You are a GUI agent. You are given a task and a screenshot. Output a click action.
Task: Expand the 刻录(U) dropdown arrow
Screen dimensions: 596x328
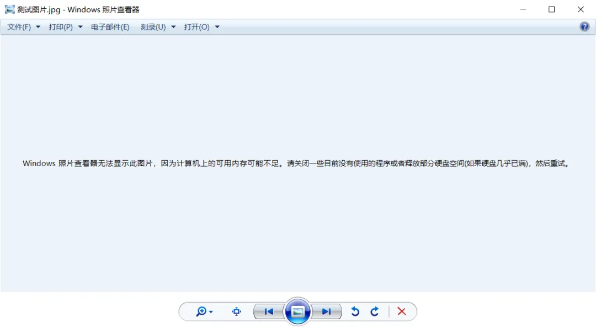tap(173, 26)
